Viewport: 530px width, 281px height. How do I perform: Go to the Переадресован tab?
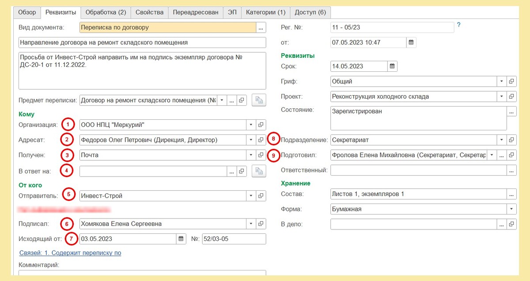(196, 12)
